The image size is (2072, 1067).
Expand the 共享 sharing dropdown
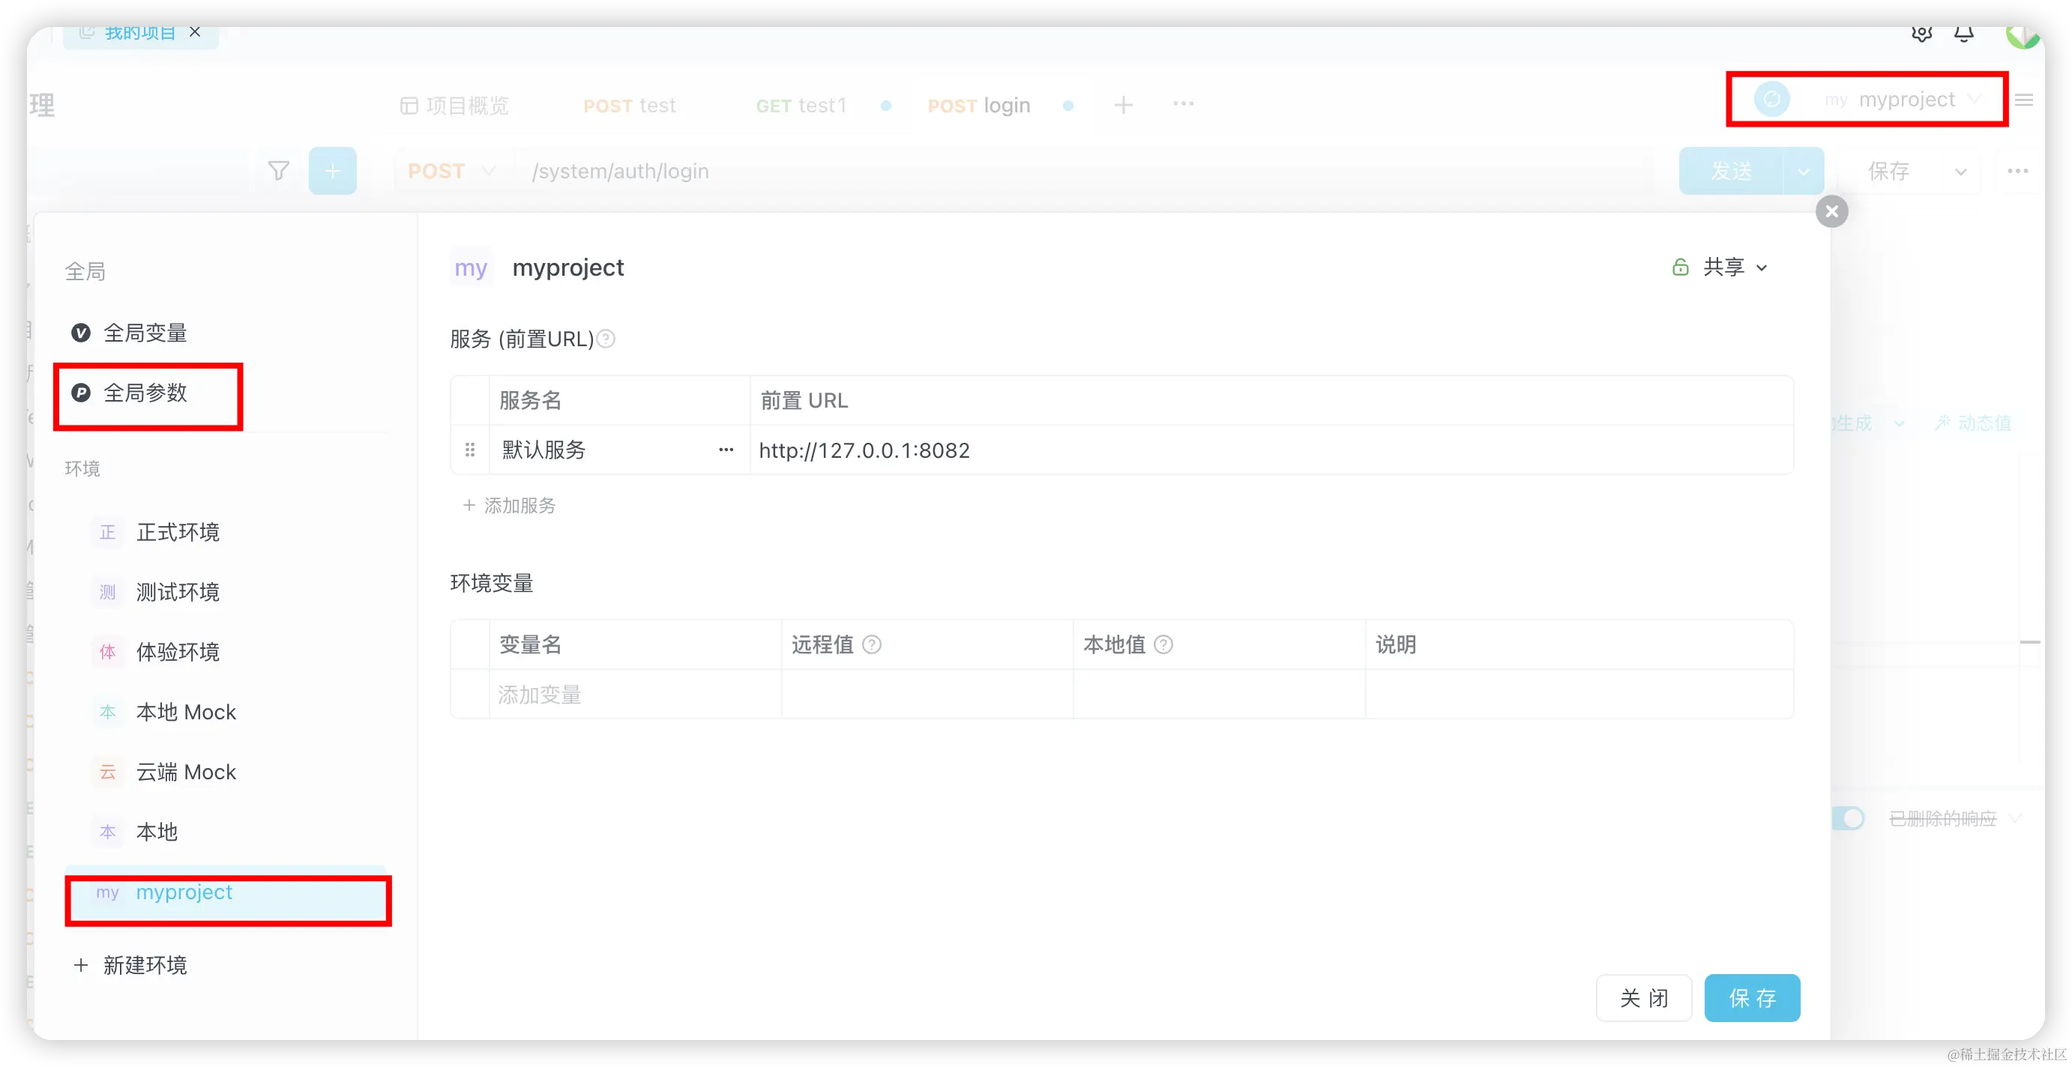1723,267
